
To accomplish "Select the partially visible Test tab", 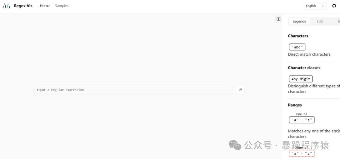I will [x=338, y=21].
